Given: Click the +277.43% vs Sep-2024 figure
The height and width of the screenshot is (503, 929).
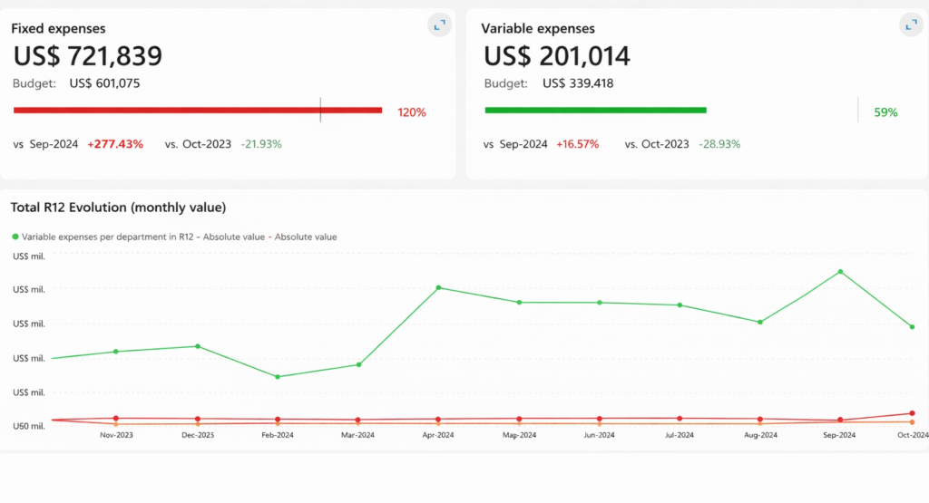Looking at the screenshot, I should click(115, 144).
